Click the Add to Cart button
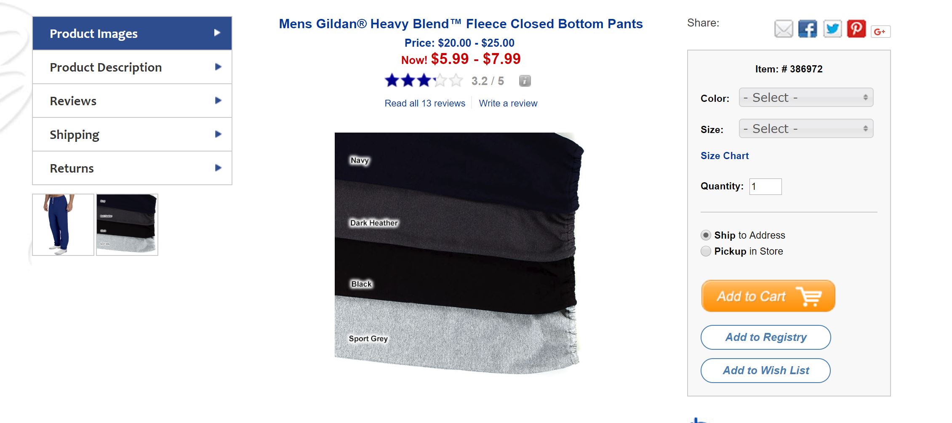 click(x=768, y=296)
